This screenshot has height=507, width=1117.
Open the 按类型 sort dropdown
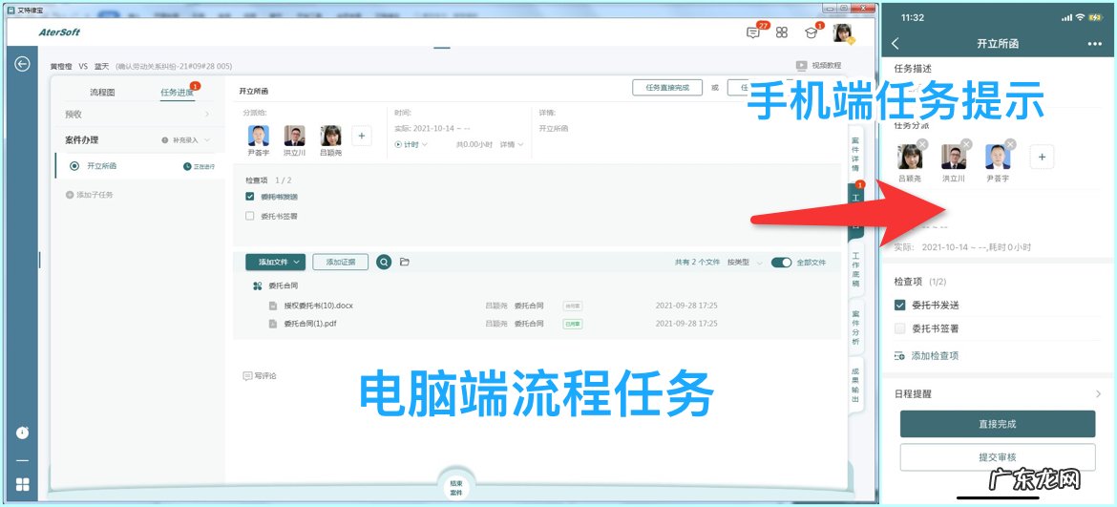tap(745, 262)
